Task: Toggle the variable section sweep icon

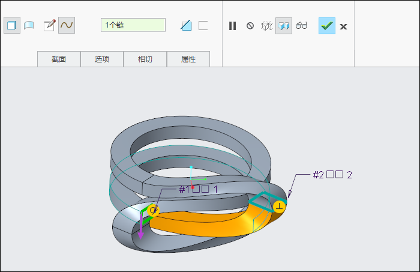Action: [x=67, y=25]
